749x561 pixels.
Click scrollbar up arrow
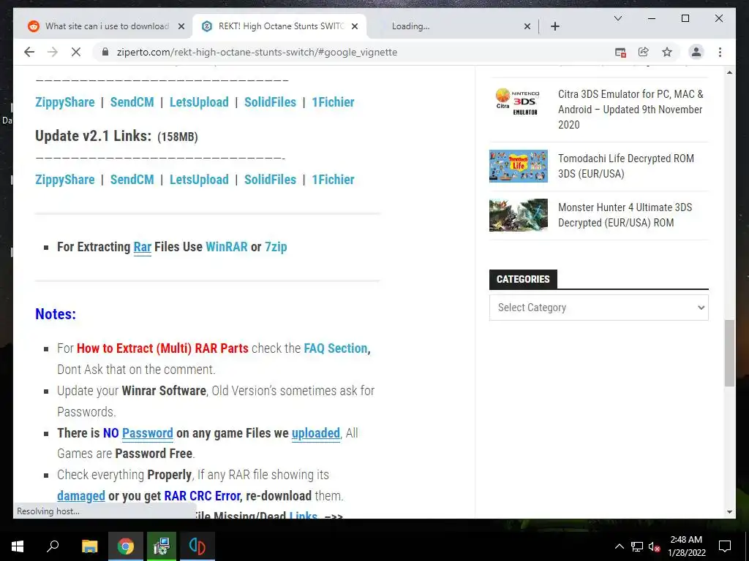729,72
